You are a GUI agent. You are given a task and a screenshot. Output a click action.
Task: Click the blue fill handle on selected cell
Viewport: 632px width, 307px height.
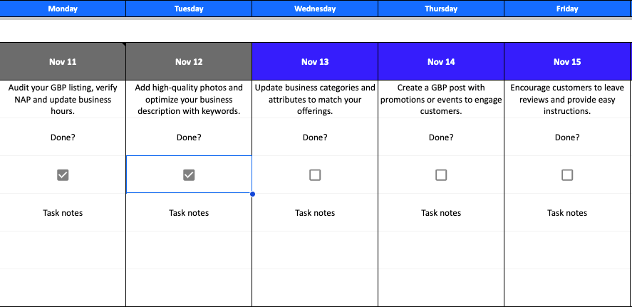point(252,193)
